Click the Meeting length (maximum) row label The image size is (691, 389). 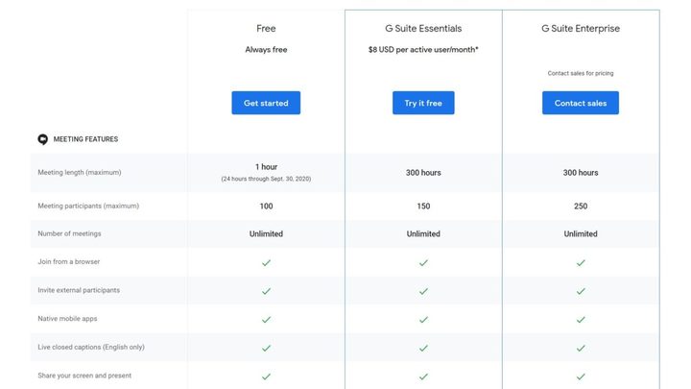(80, 173)
